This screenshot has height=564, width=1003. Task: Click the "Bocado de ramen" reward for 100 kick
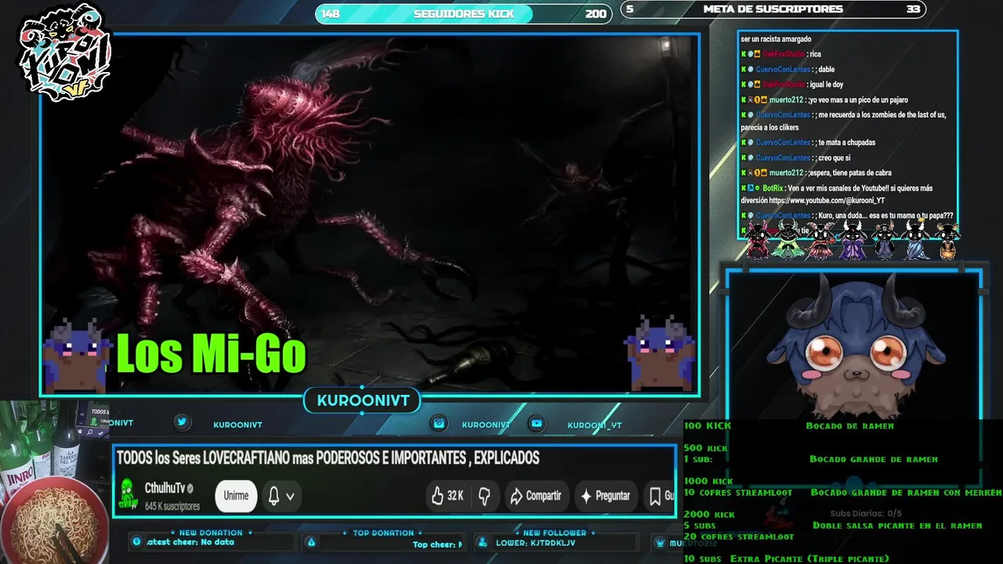point(849,425)
